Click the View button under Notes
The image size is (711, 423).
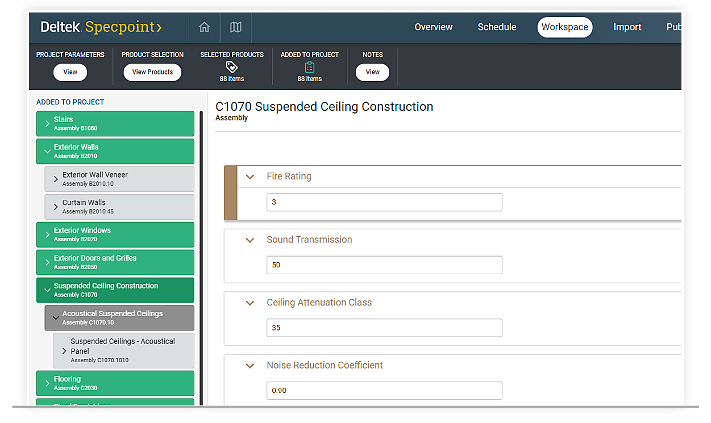[372, 72]
